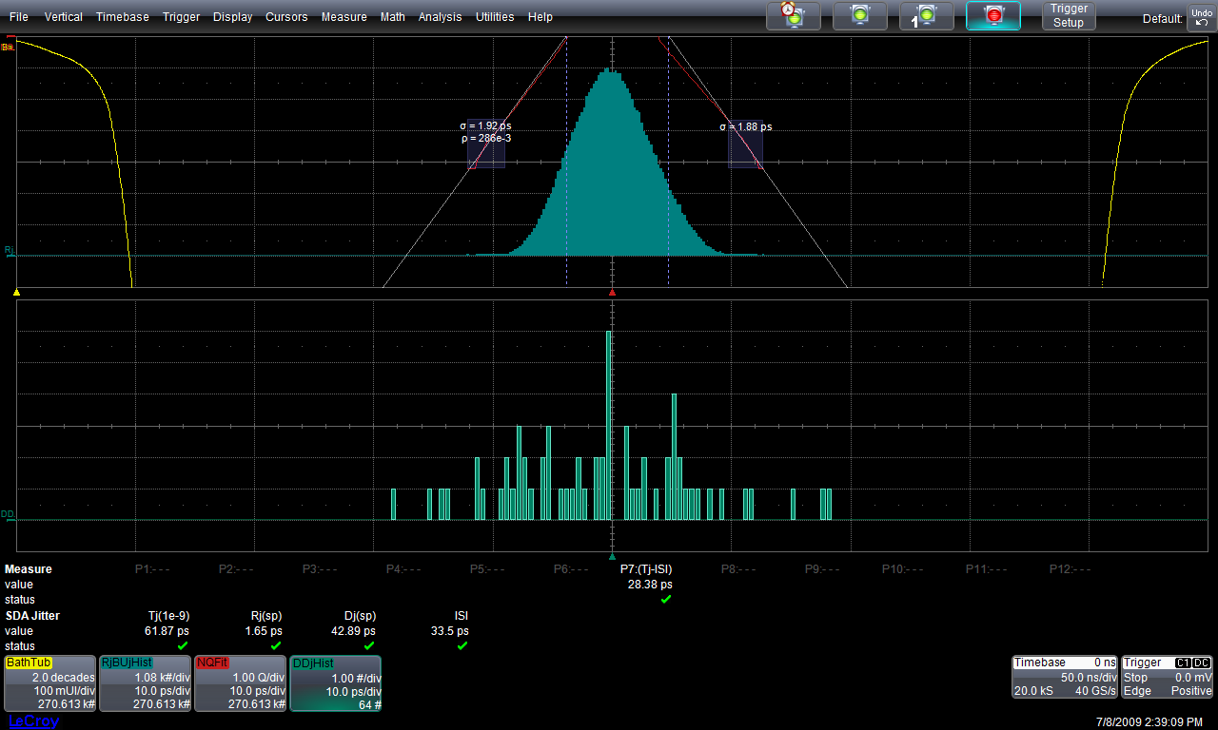1218x730 pixels.
Task: Click the Undo button
Action: [x=1200, y=16]
